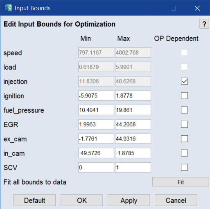Click the Default button
Screen dimensions: 210x209
(34, 200)
